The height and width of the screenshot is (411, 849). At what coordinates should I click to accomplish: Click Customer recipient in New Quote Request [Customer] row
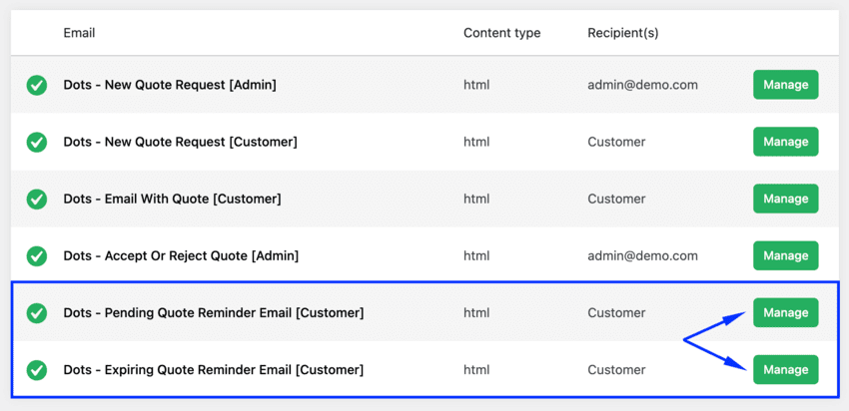pos(616,142)
